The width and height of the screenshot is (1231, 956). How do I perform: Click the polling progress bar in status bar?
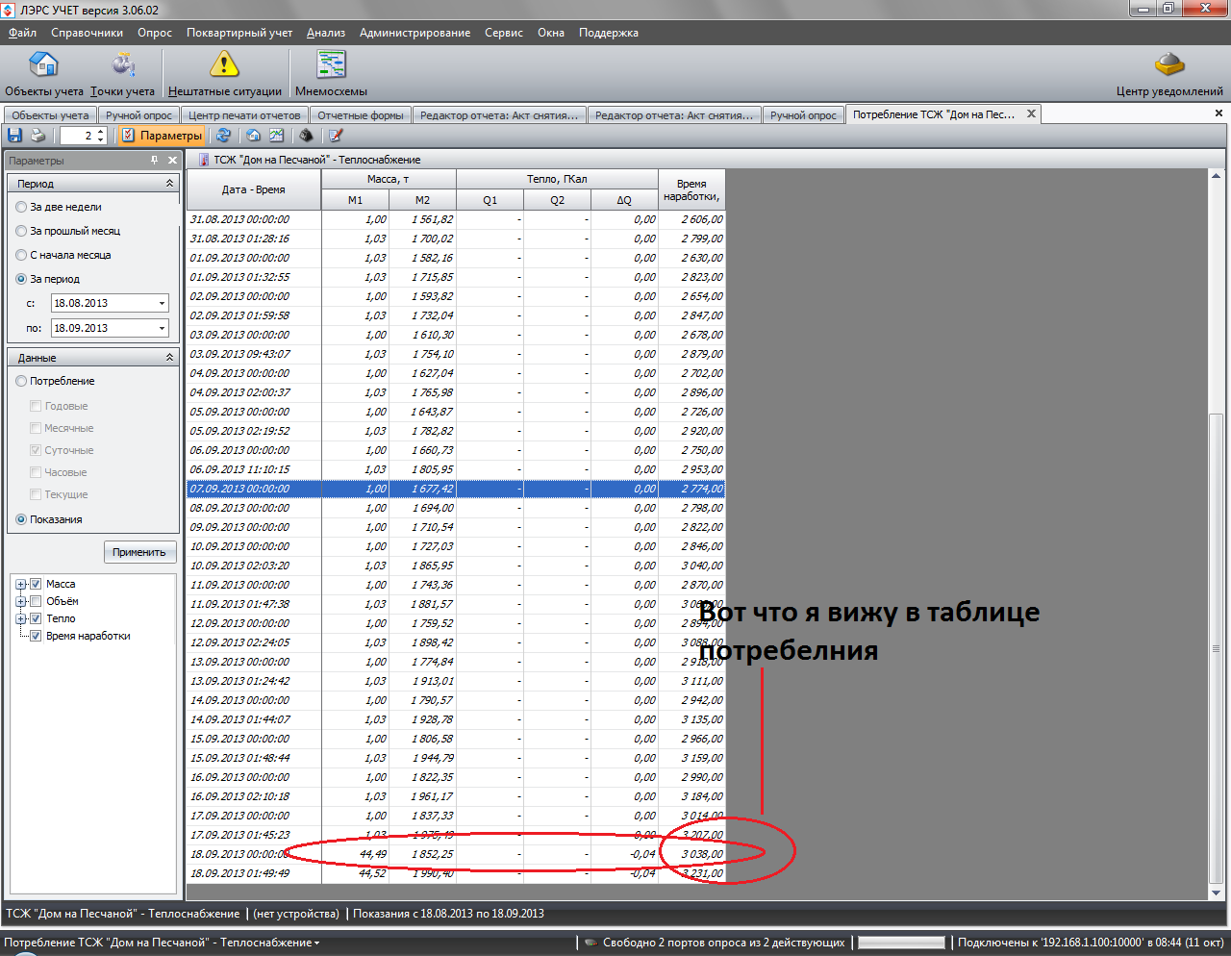pyautogui.click(x=901, y=943)
